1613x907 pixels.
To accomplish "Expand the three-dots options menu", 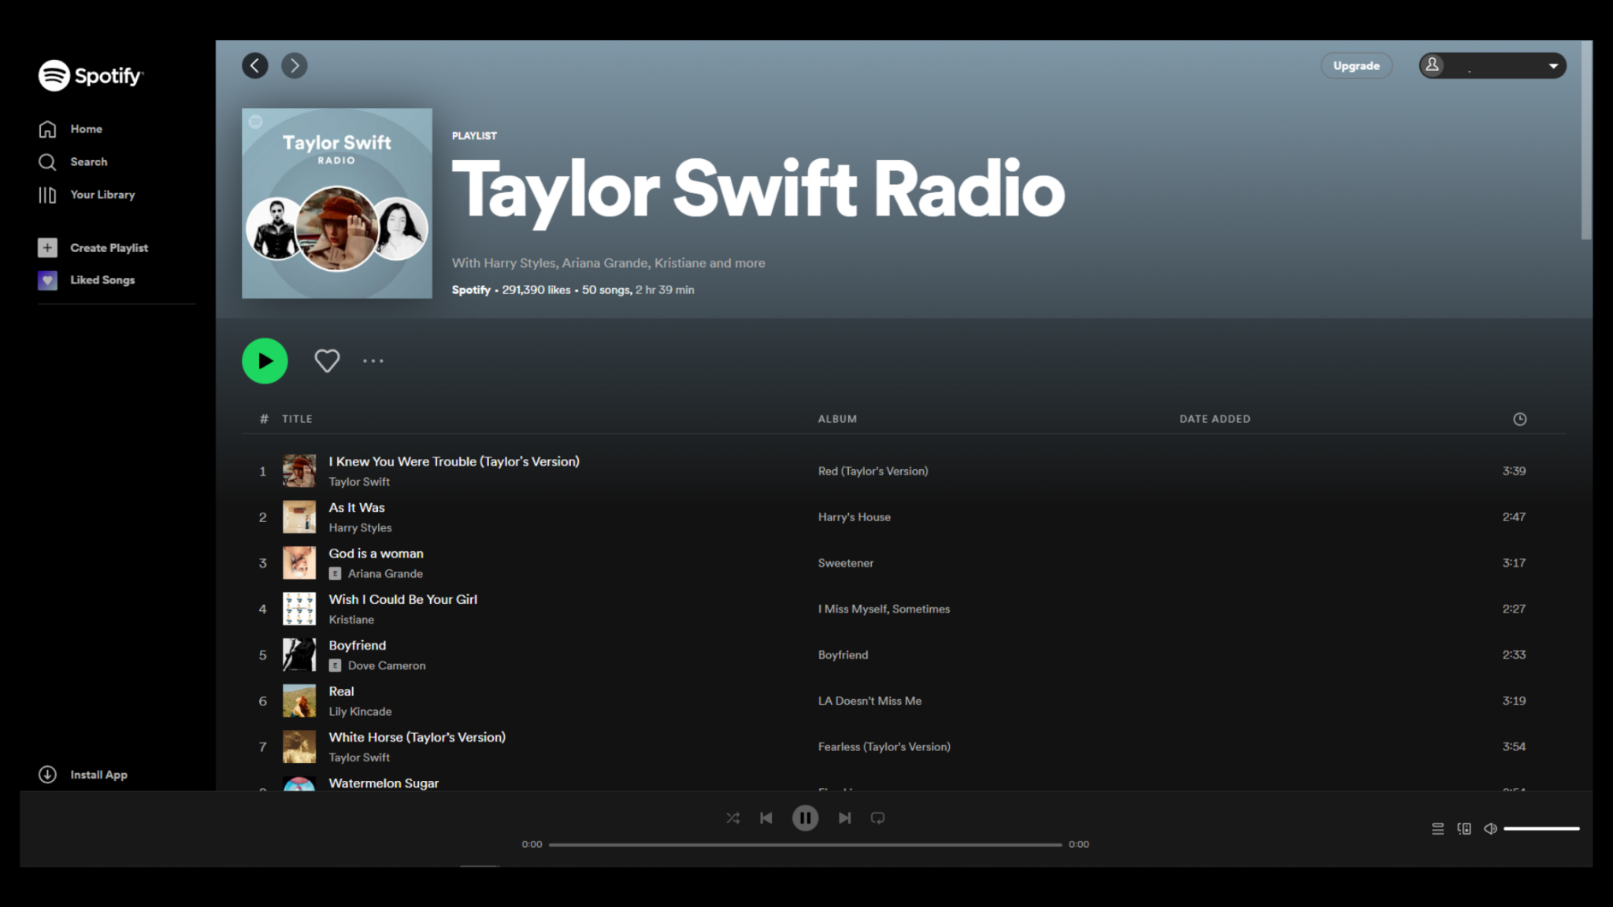I will coord(373,361).
